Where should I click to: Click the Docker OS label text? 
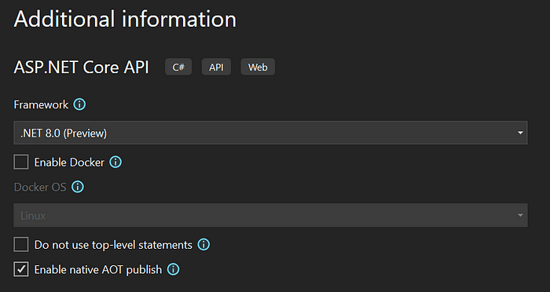(x=40, y=187)
